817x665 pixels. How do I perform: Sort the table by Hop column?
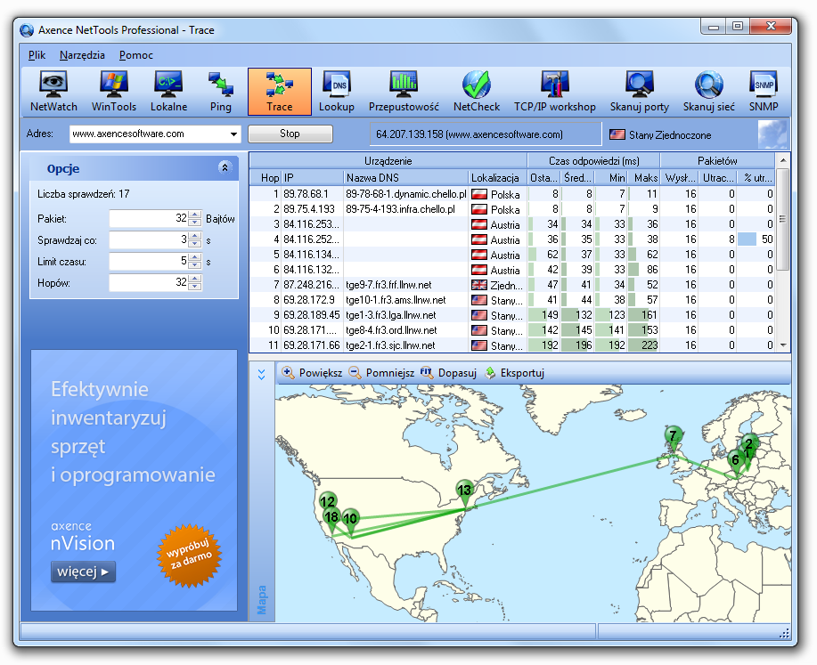coord(266,177)
